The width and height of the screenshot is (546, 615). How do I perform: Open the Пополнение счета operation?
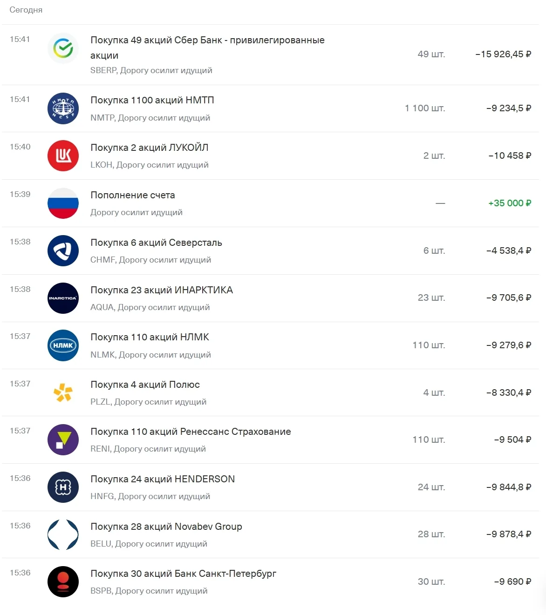pos(270,203)
